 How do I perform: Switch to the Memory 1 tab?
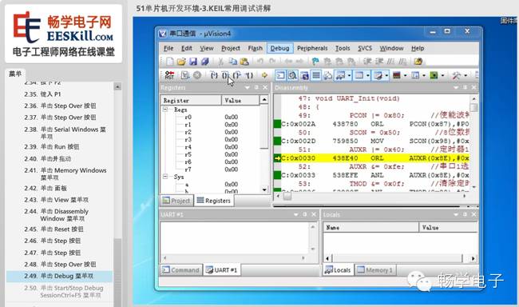click(375, 270)
